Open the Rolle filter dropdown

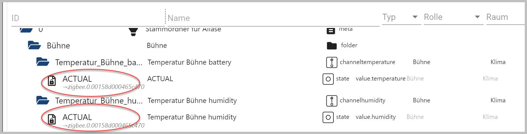click(x=477, y=17)
